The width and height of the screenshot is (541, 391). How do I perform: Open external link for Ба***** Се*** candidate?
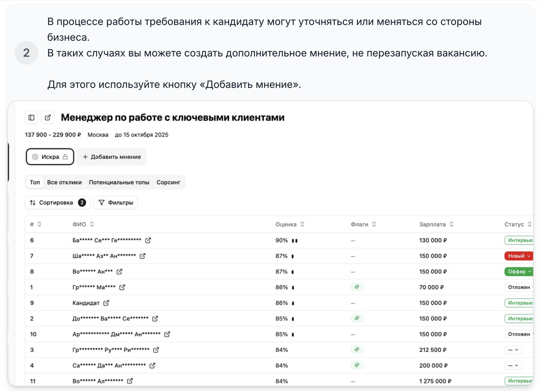(148, 240)
